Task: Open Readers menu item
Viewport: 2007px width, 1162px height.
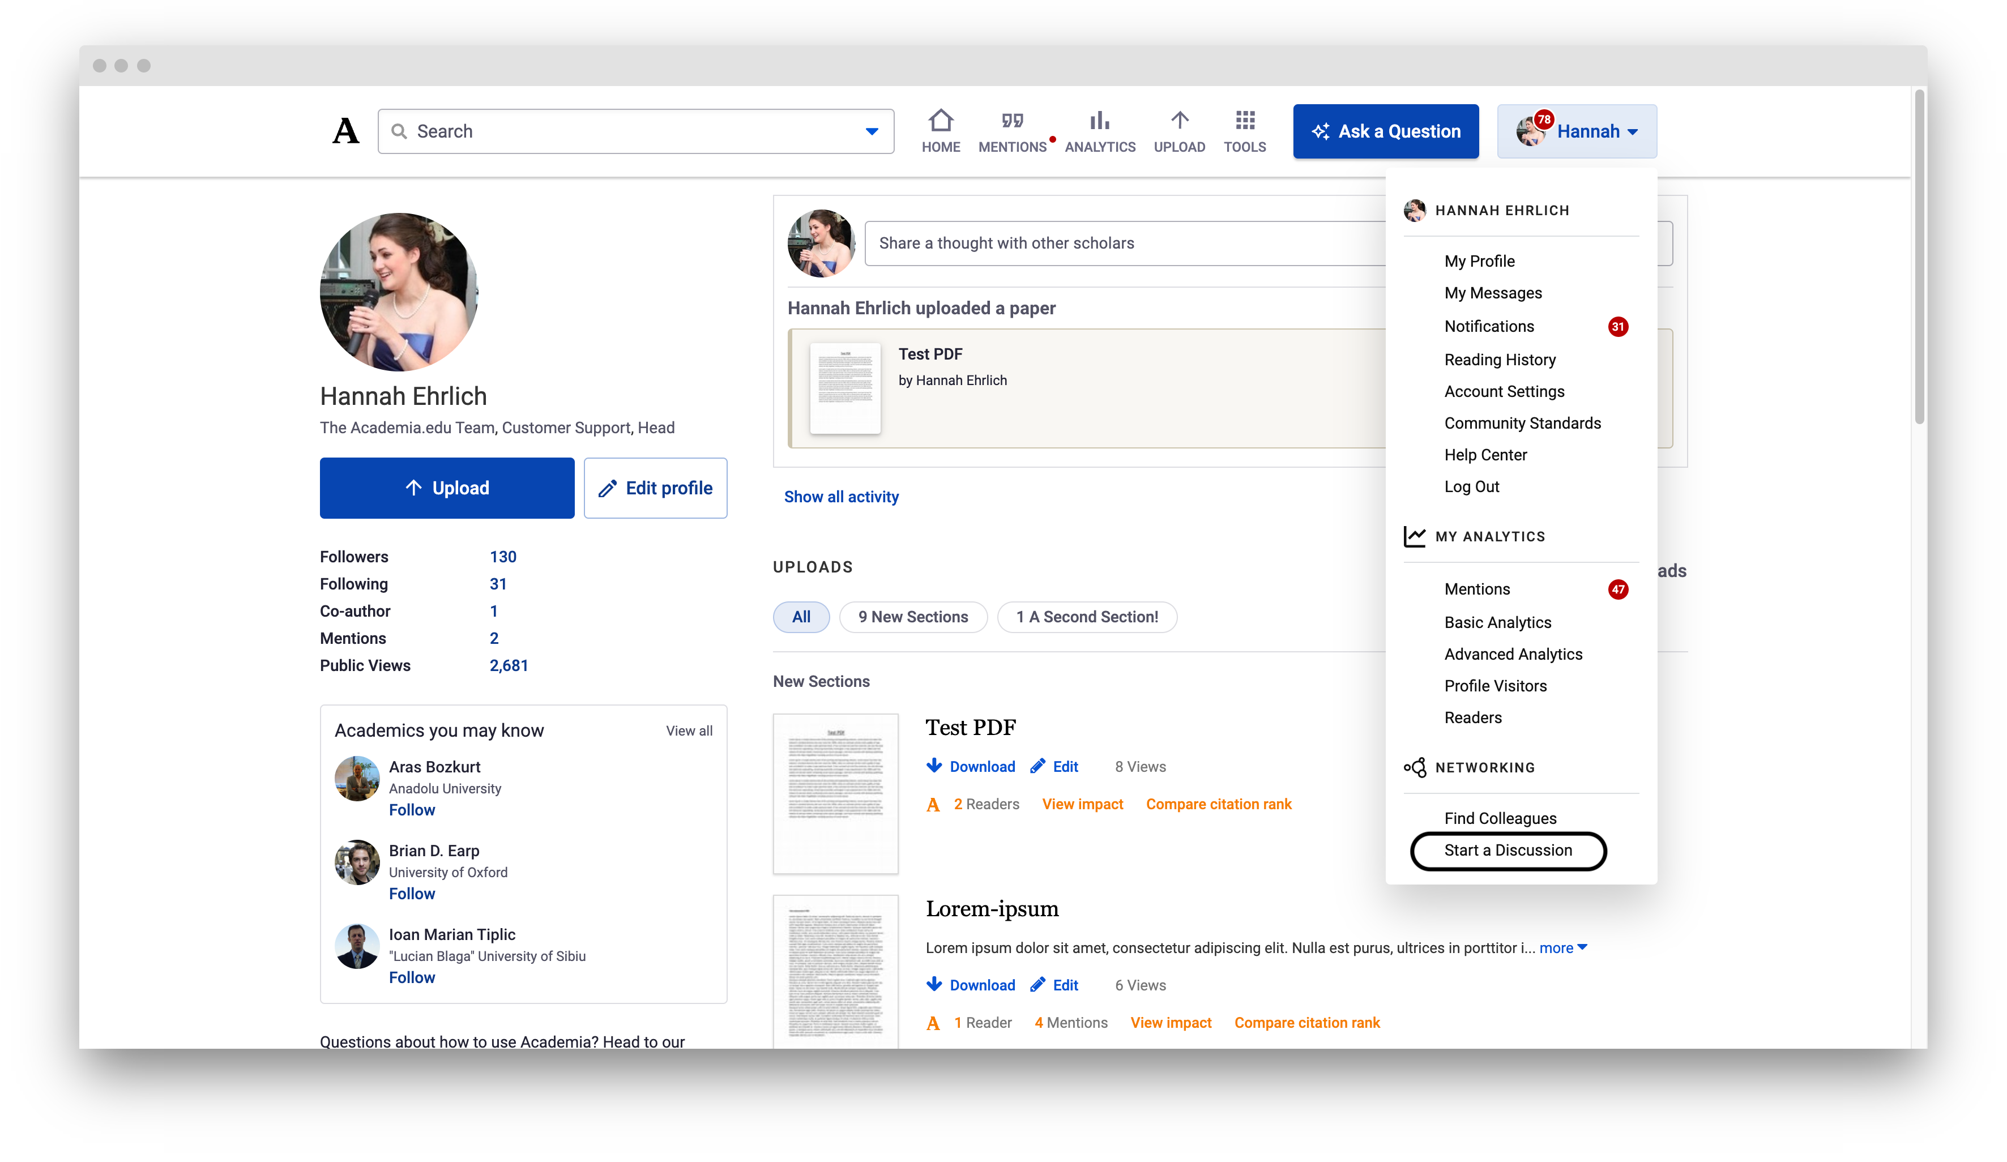Action: tap(1474, 719)
